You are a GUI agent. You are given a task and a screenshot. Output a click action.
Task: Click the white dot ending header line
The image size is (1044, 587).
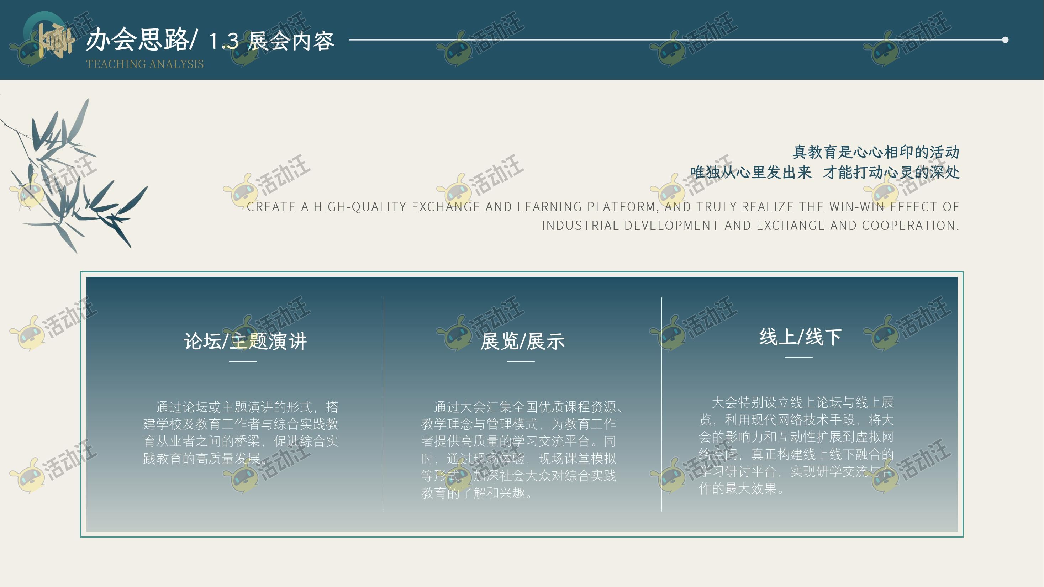(1005, 40)
